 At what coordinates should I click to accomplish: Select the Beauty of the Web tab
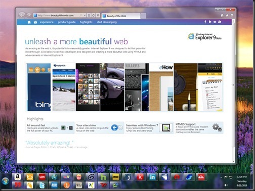pyautogui.click(x=121, y=16)
